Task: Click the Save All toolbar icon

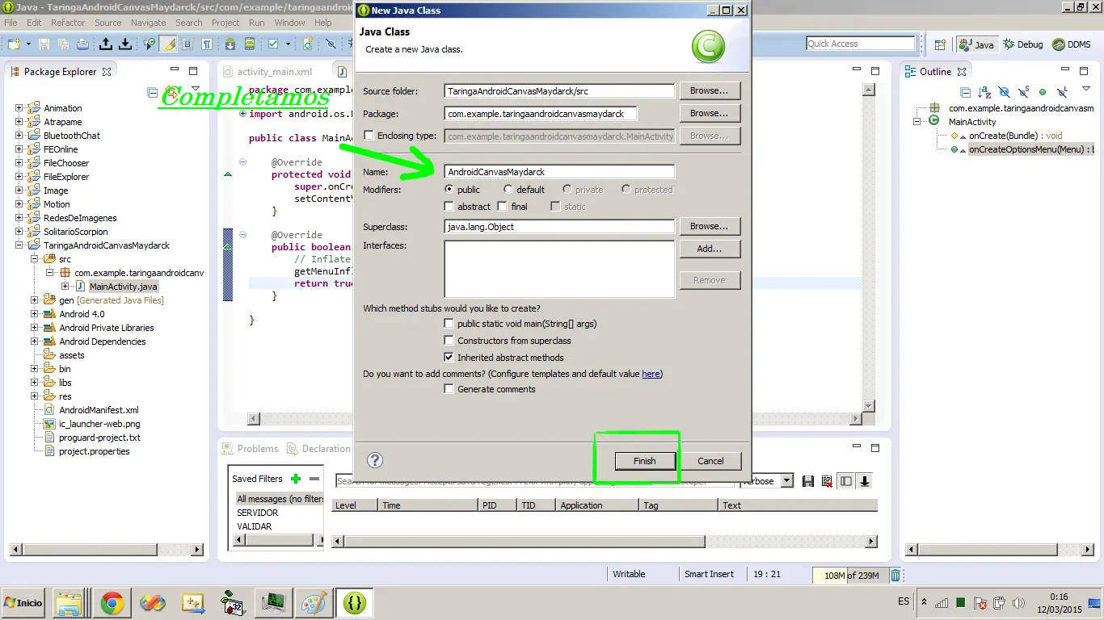Action: pyautogui.click(x=63, y=44)
